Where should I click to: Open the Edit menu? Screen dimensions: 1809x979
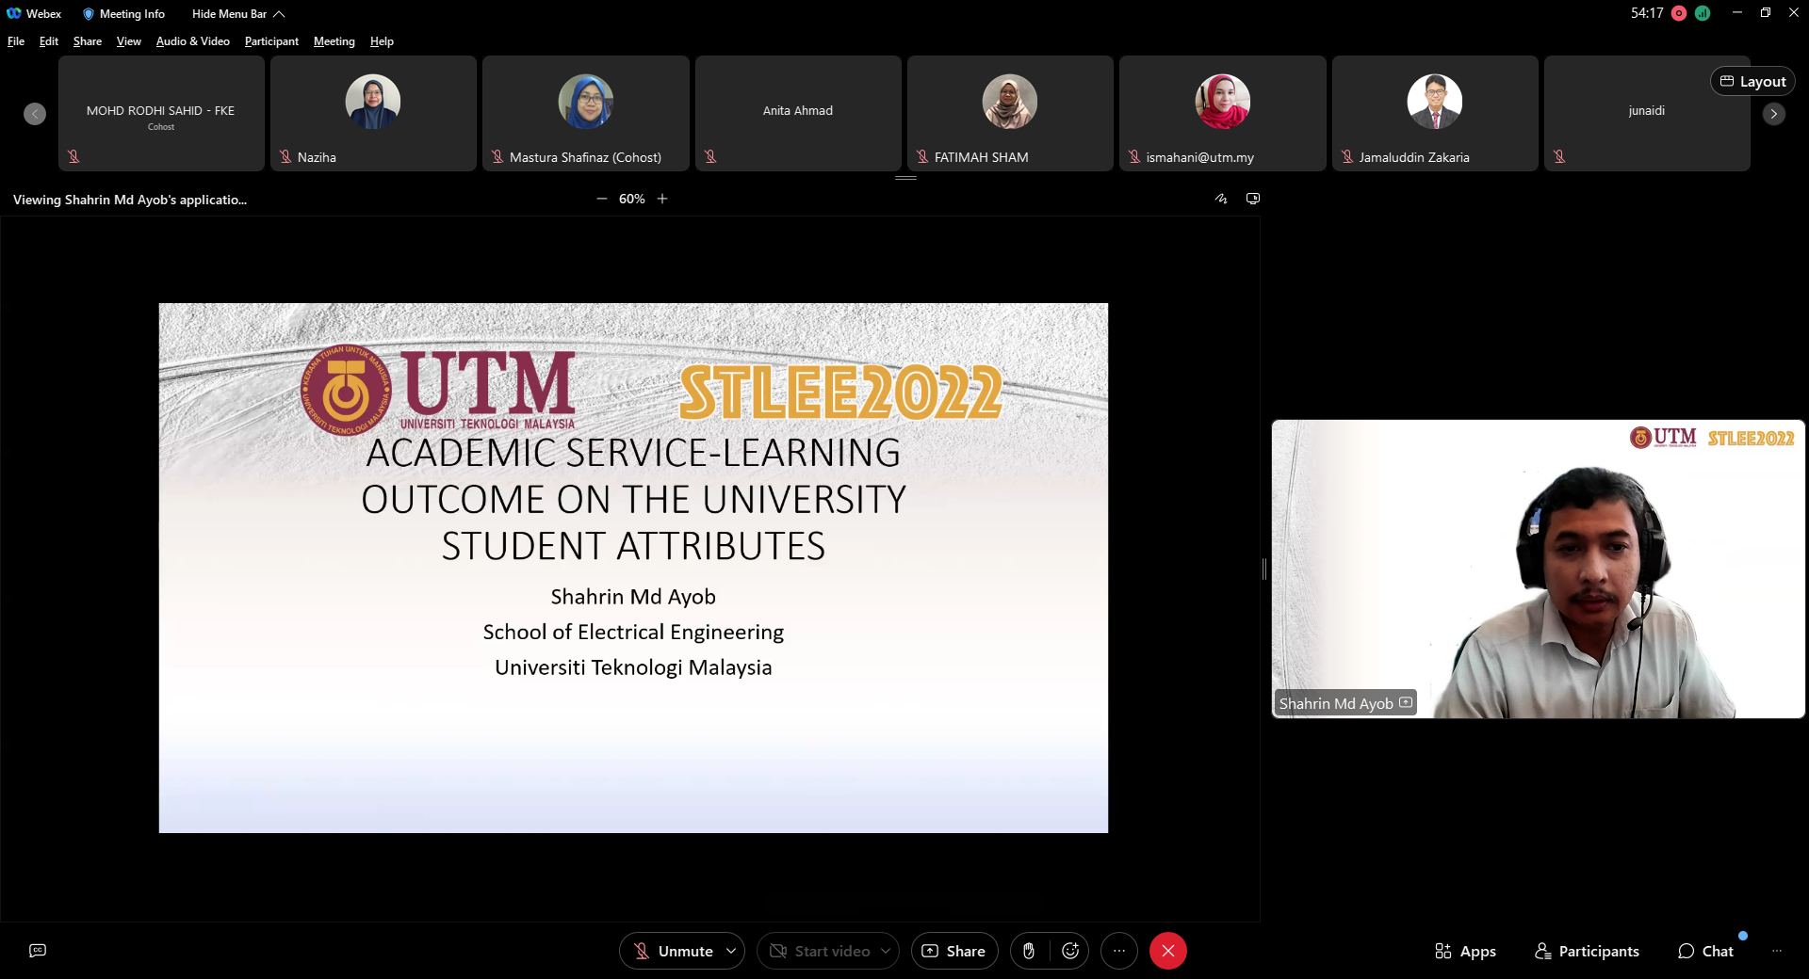(x=49, y=41)
